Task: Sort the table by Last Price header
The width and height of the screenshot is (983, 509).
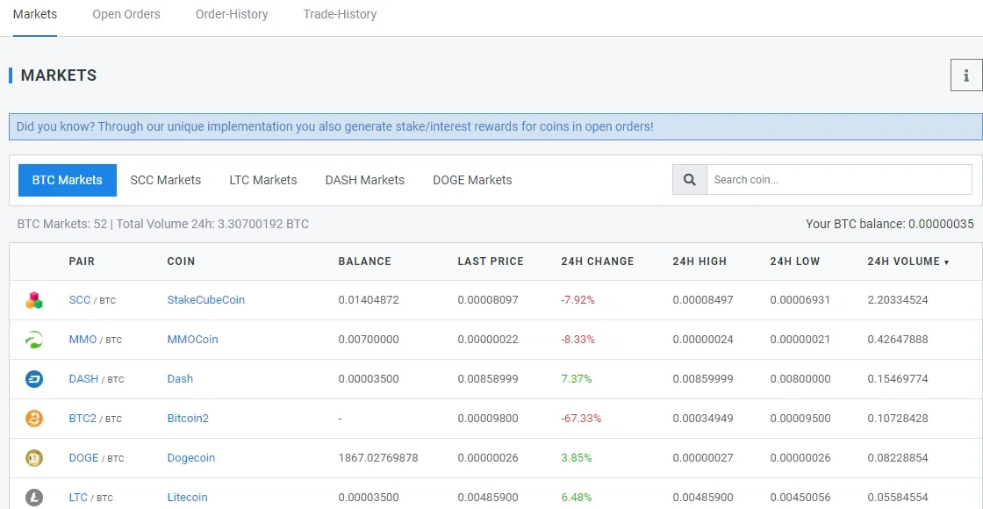Action: tap(491, 262)
